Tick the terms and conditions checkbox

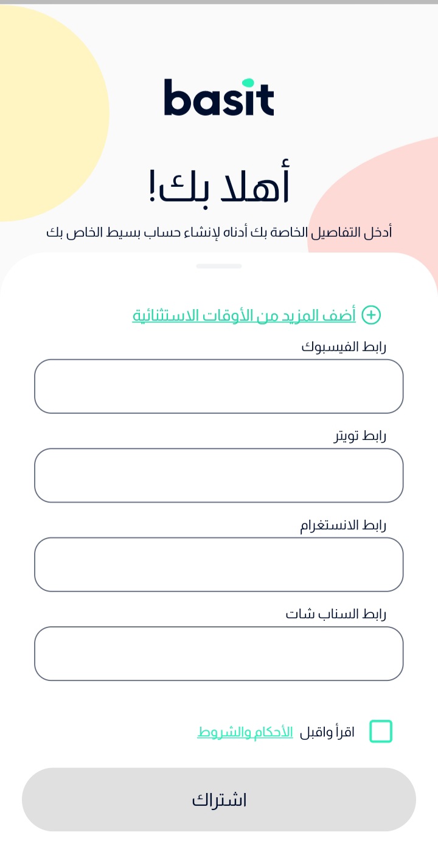pyautogui.click(x=381, y=731)
